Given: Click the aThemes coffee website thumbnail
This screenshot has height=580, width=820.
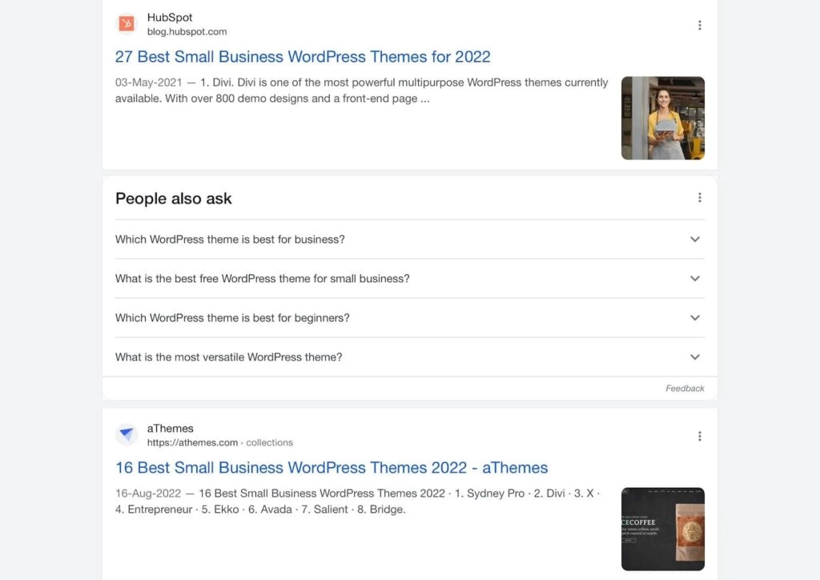Looking at the screenshot, I should point(662,529).
